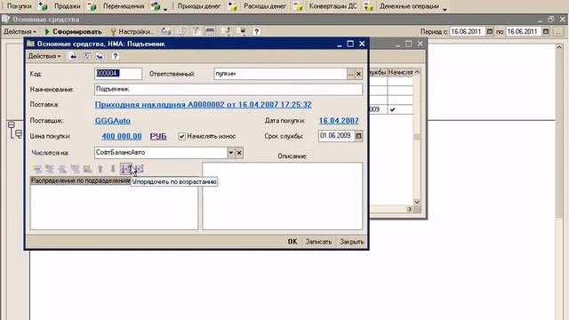The width and height of the screenshot is (569, 320).
Task: Clear the Числится на field
Action: tap(239, 153)
